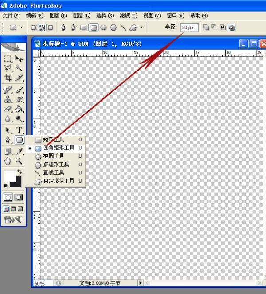The height and width of the screenshot is (294, 266).
Task: Select the Paint Bucket tool
Action: pos(19,109)
